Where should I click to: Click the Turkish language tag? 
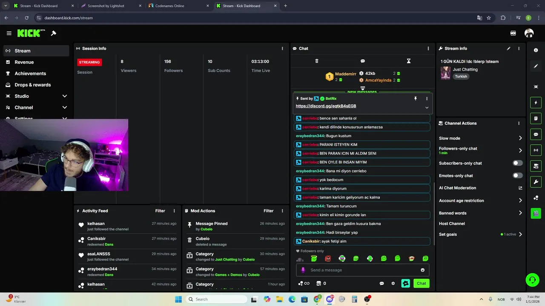tap(461, 76)
